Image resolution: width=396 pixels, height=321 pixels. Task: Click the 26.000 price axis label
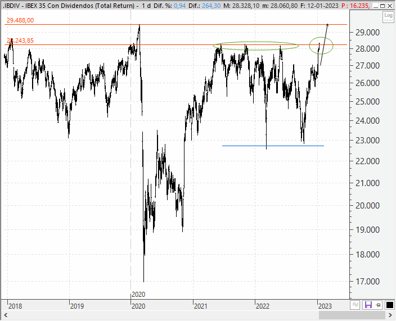point(367,83)
